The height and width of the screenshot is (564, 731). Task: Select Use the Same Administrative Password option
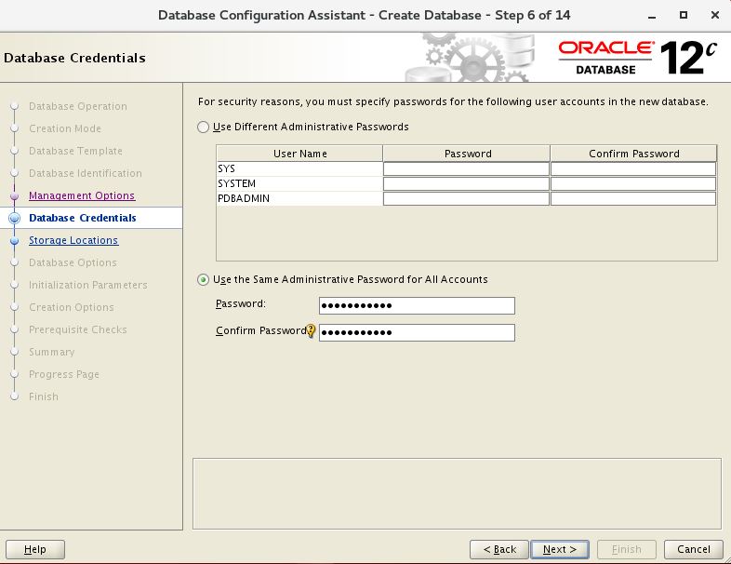pos(203,279)
